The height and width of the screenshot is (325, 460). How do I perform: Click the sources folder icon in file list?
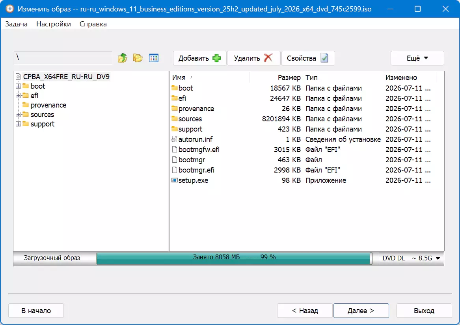tap(175, 119)
